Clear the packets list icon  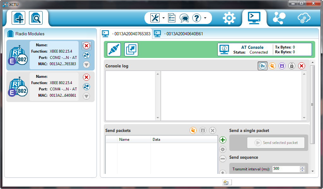click(x=213, y=130)
